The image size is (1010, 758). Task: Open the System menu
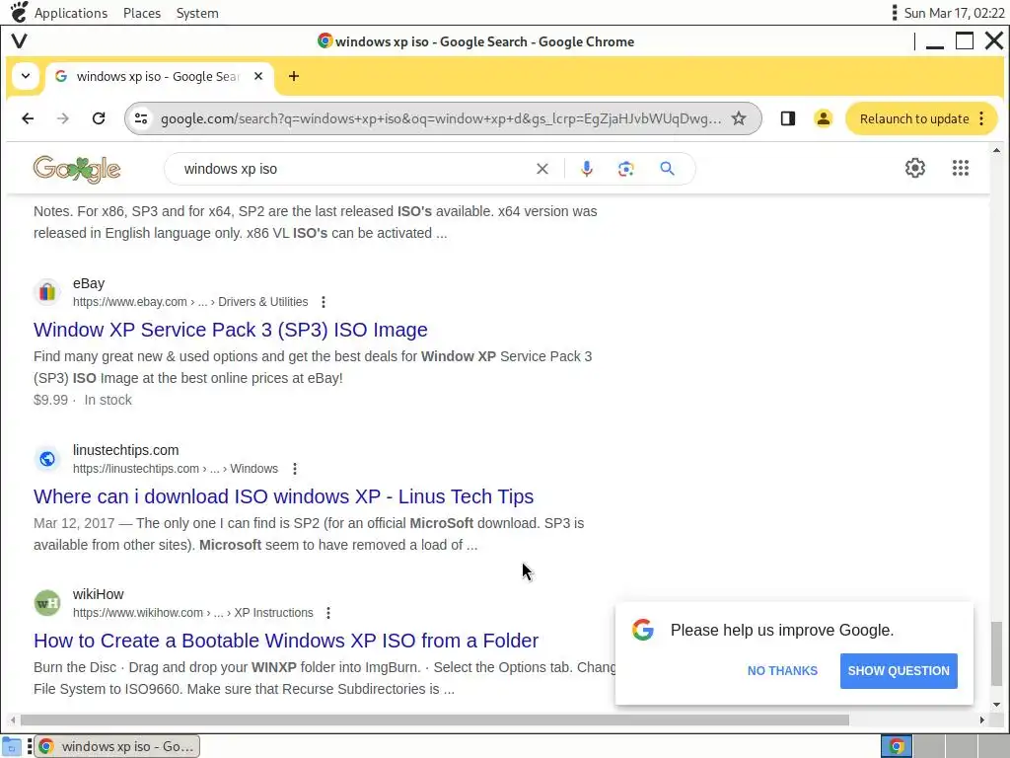[x=197, y=13]
